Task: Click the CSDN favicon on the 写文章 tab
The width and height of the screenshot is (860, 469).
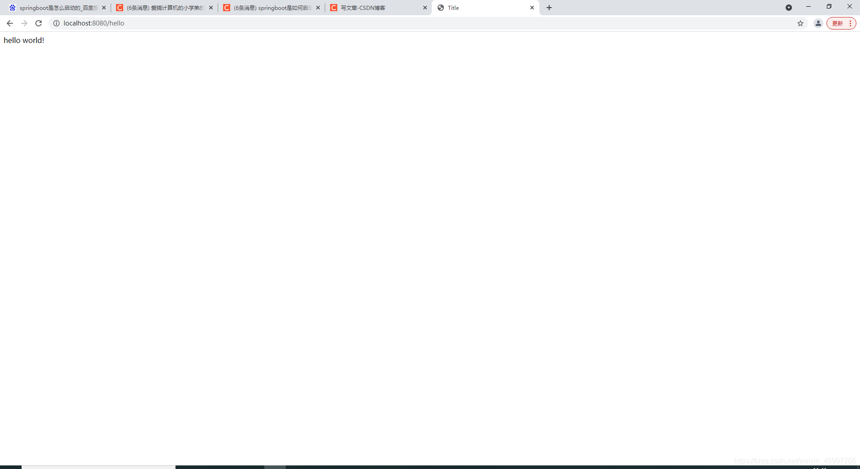Action: coord(335,8)
